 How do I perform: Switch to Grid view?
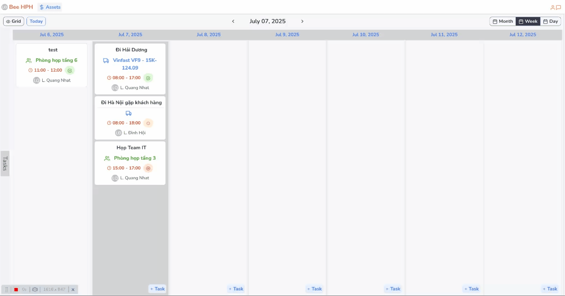coord(14,21)
